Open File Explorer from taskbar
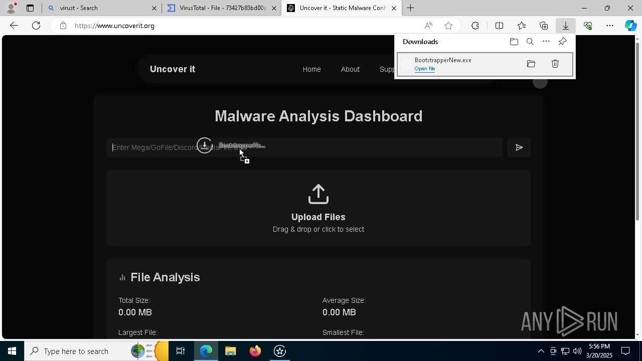 231,351
